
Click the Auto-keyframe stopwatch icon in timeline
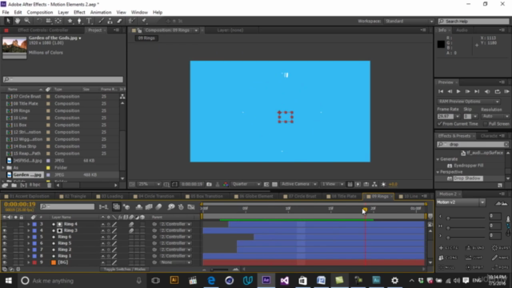click(182, 206)
